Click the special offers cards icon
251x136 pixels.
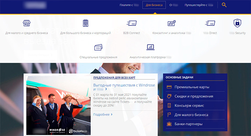[98, 47]
